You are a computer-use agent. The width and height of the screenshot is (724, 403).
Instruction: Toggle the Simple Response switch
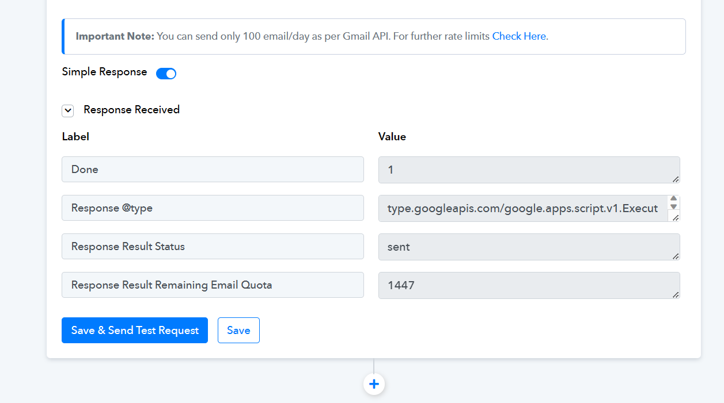(x=166, y=74)
